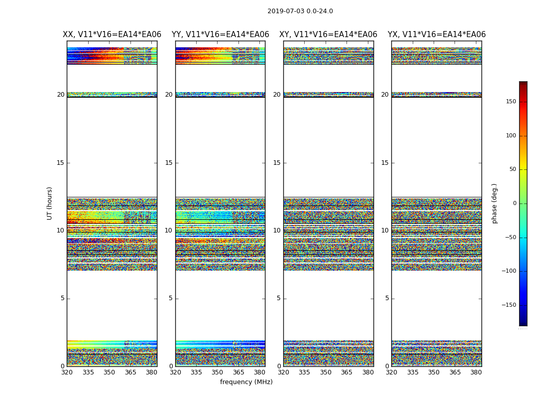Image resolution: width=535 pixels, height=407 pixels.
Task: Click the 15 hour tick of YX panel
Action: (x=385, y=163)
